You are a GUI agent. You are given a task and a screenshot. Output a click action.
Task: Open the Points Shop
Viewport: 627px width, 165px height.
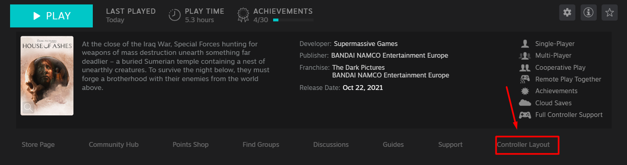click(x=190, y=144)
